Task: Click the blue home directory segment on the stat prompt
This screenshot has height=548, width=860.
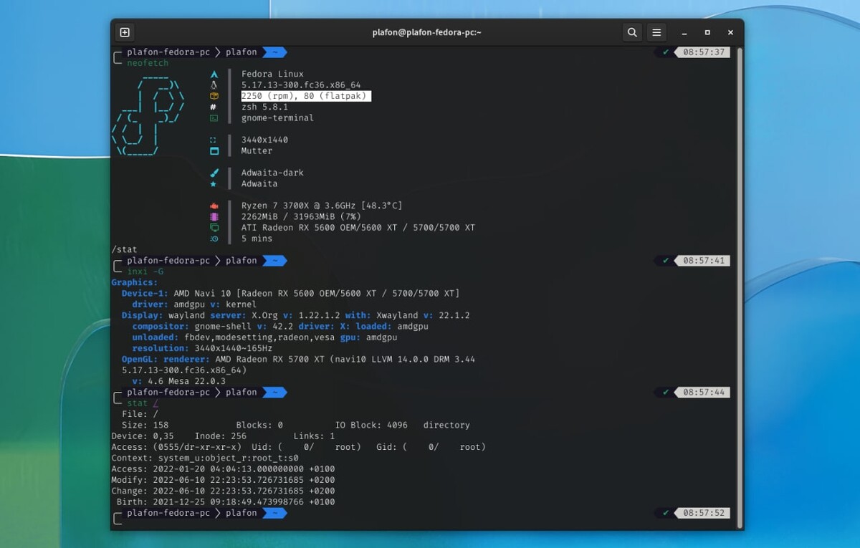Action: click(274, 393)
